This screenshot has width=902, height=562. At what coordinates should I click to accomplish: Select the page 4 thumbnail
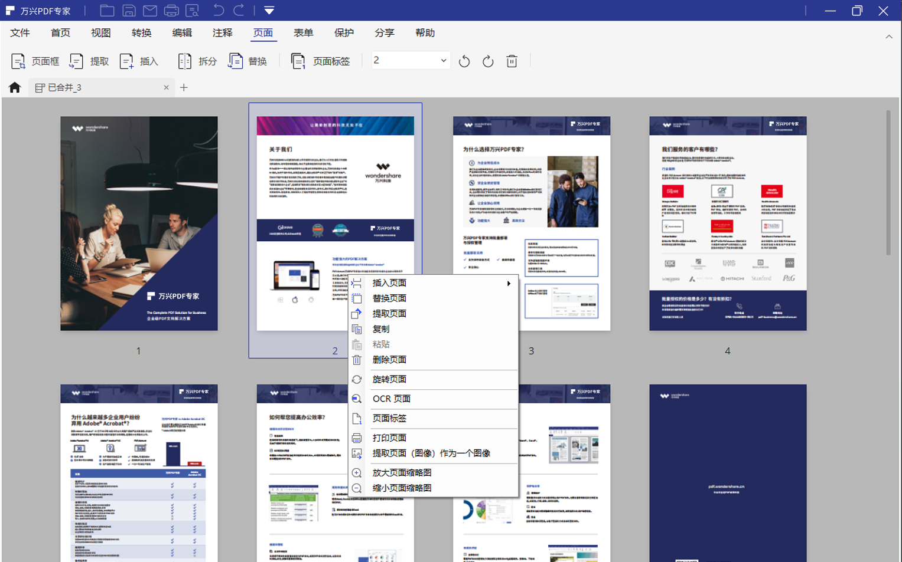coord(728,224)
